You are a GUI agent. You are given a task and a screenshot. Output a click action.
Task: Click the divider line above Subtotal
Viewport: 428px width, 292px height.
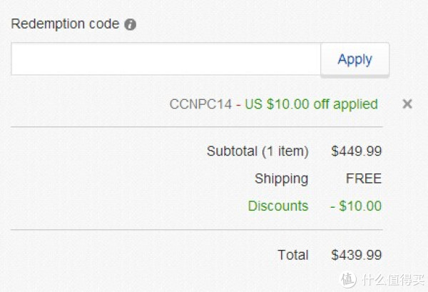pyautogui.click(x=197, y=127)
